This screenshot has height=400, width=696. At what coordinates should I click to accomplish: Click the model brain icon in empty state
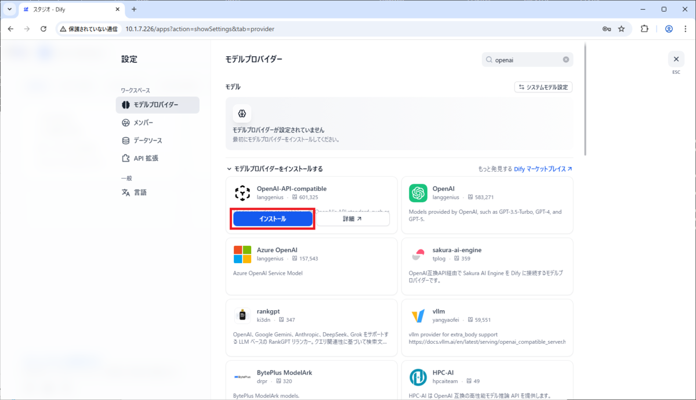[x=242, y=113]
